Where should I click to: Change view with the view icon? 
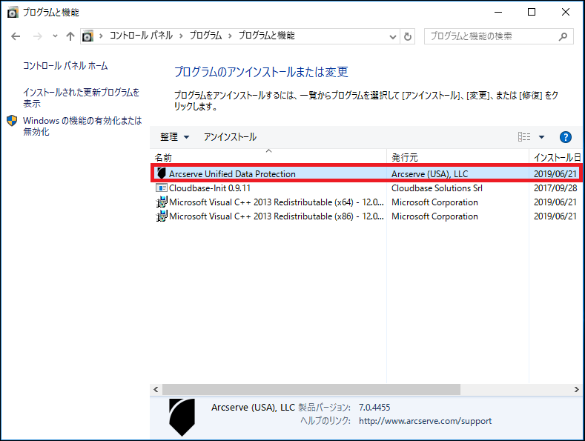click(x=524, y=137)
